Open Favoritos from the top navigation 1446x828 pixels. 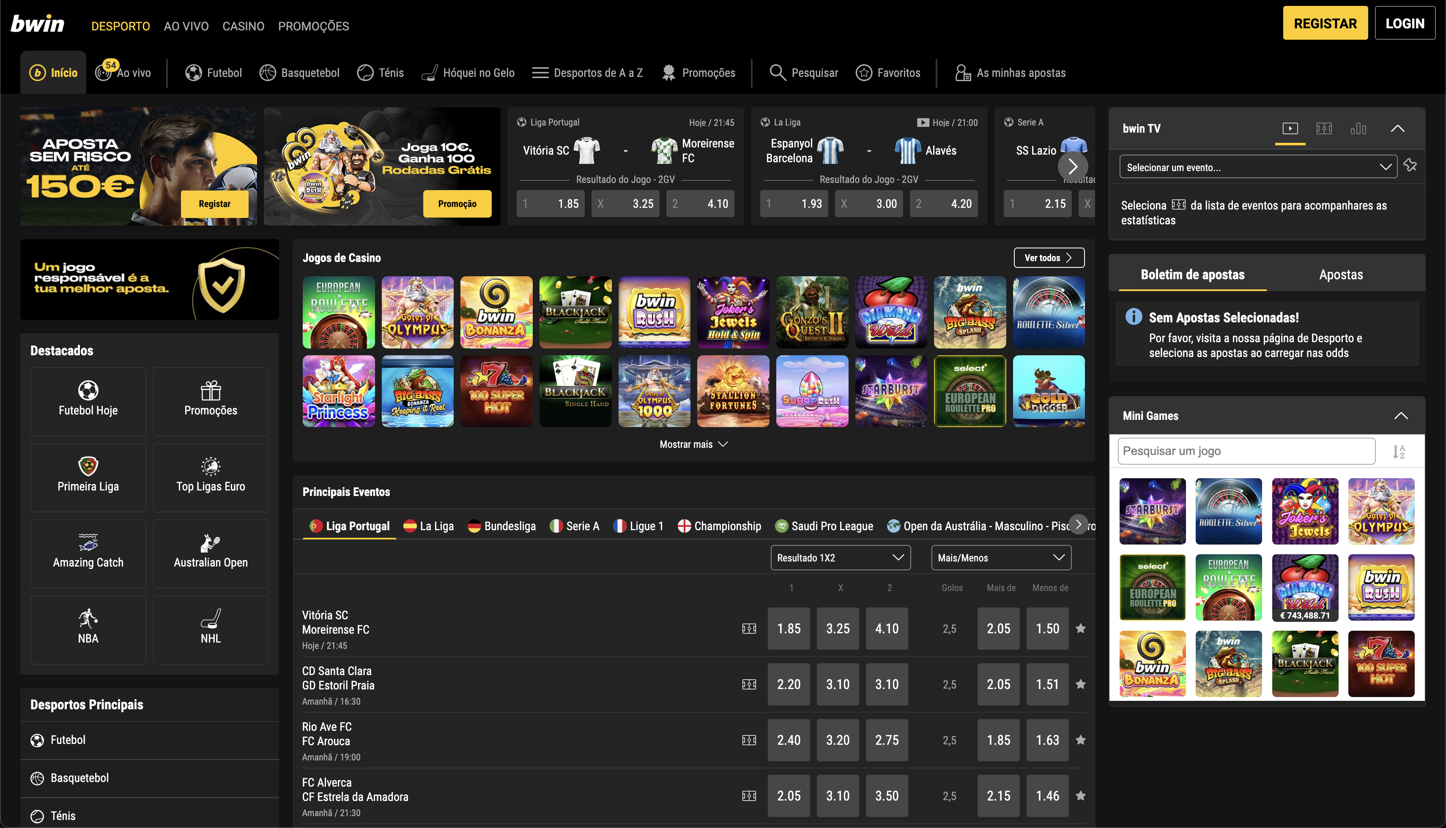[863, 72]
